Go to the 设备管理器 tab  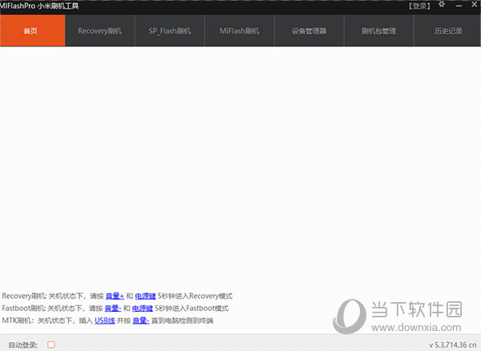(309, 30)
